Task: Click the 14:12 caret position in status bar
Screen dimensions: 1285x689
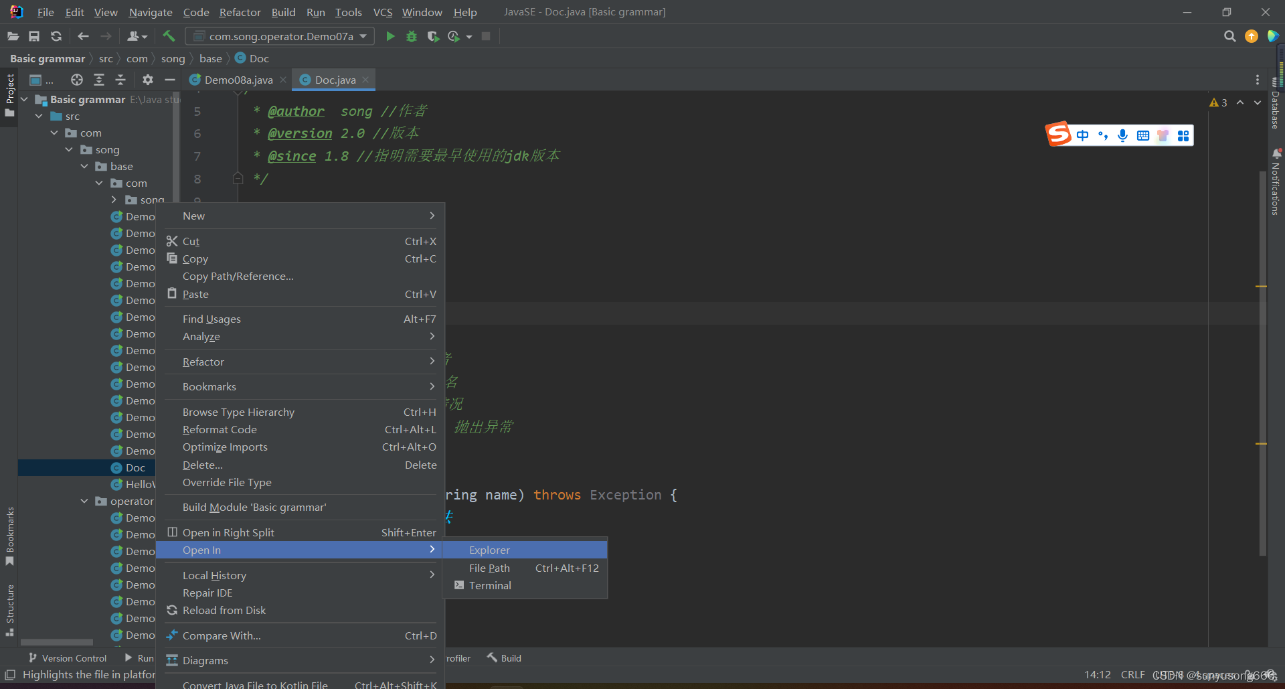Action: [1098, 675]
